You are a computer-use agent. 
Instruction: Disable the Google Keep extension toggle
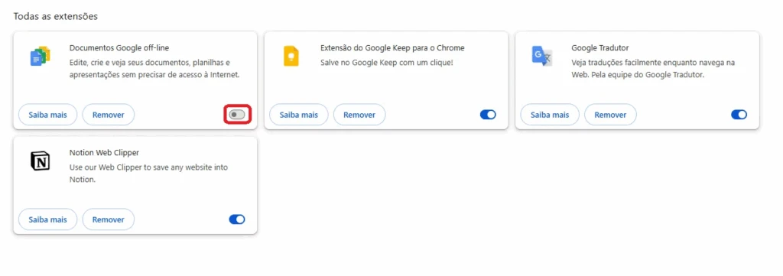(488, 115)
